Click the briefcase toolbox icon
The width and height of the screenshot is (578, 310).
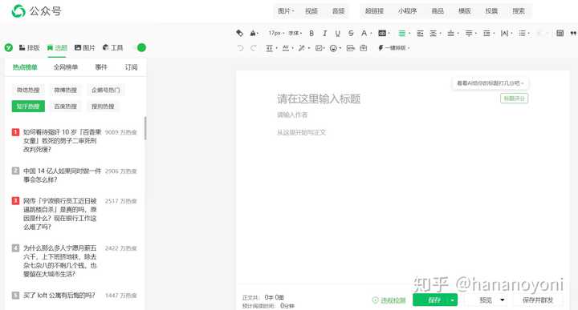coord(364,48)
